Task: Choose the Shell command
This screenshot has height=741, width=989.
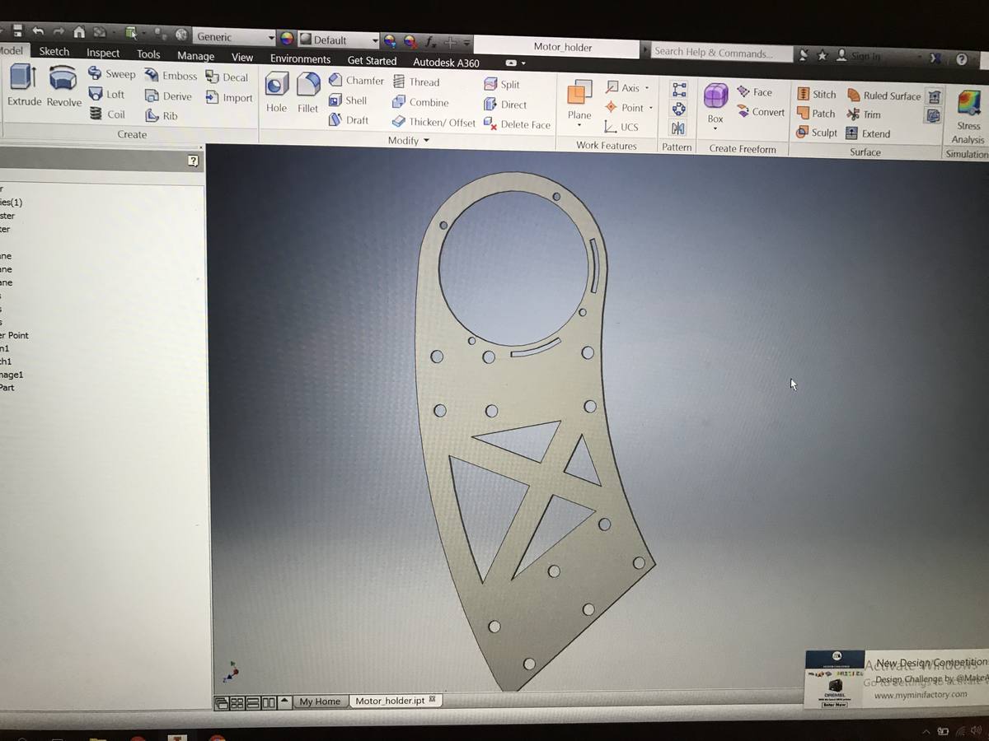Action: 348,100
